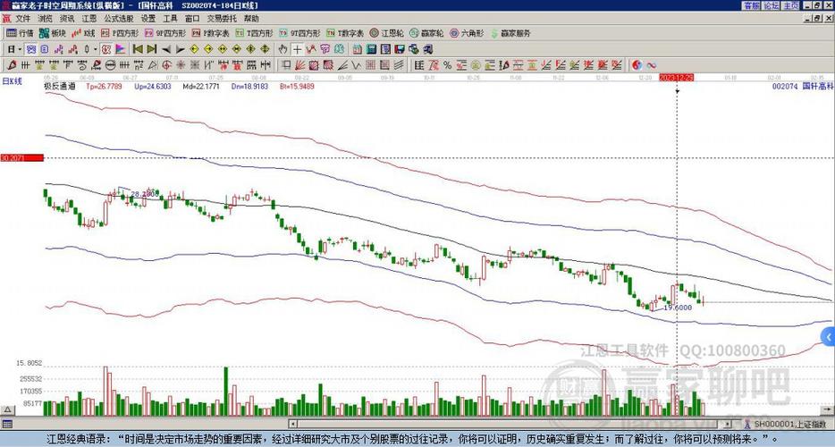The height and width of the screenshot is (447, 835).
Task: Jump to first bar with skip-back arrow
Action: pos(138,49)
